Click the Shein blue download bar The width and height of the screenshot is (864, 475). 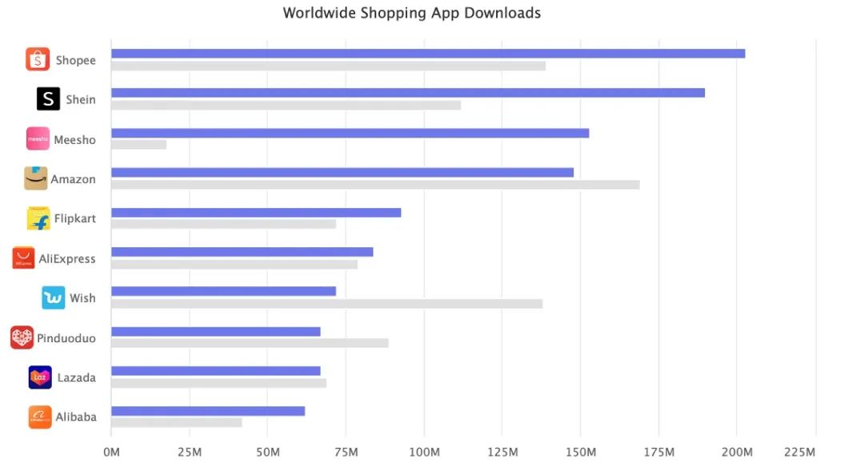[x=407, y=93]
